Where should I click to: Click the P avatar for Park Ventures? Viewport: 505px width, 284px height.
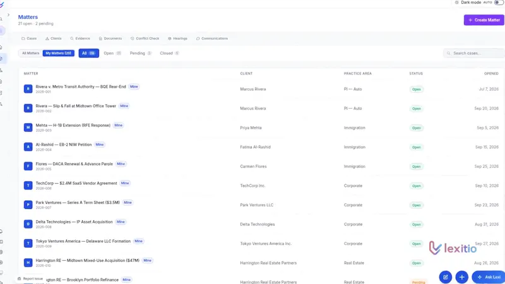point(28,204)
